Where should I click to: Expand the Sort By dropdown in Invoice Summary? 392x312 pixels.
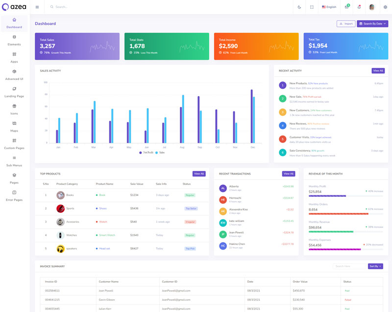tap(375, 266)
